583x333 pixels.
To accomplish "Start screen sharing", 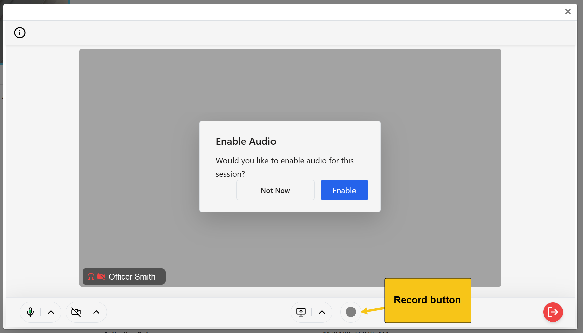I will coord(301,312).
